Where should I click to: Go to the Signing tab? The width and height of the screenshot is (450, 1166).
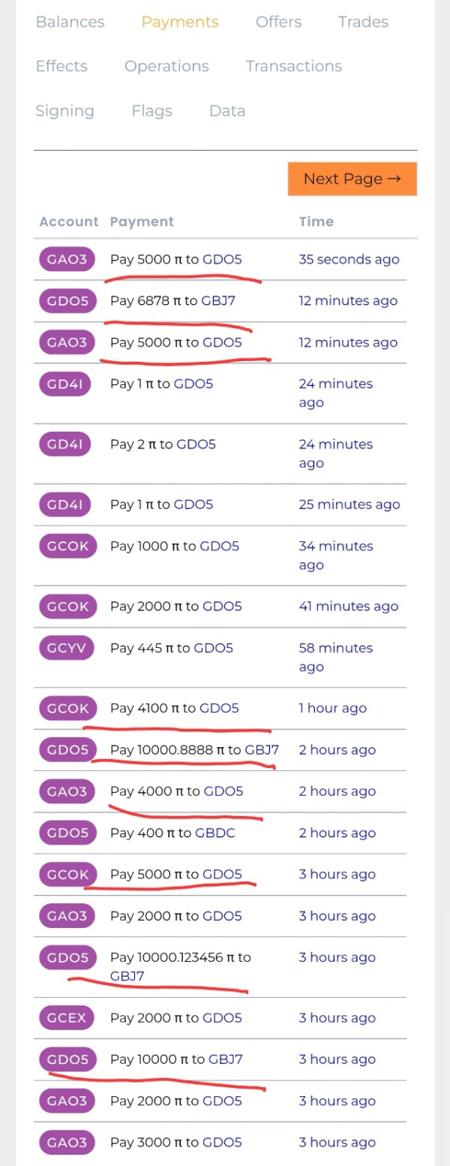(64, 110)
